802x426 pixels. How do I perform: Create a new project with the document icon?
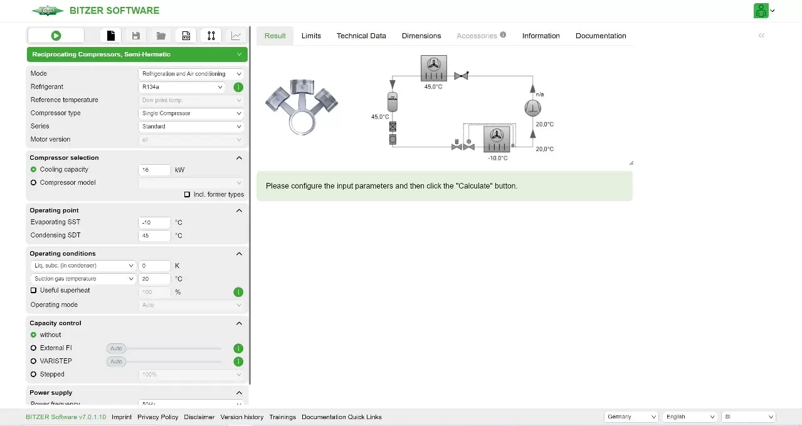tap(111, 36)
